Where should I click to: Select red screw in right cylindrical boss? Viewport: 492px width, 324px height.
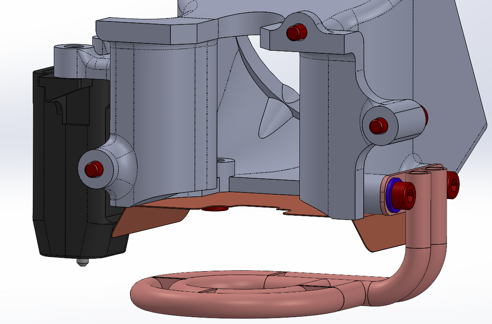tap(378, 126)
